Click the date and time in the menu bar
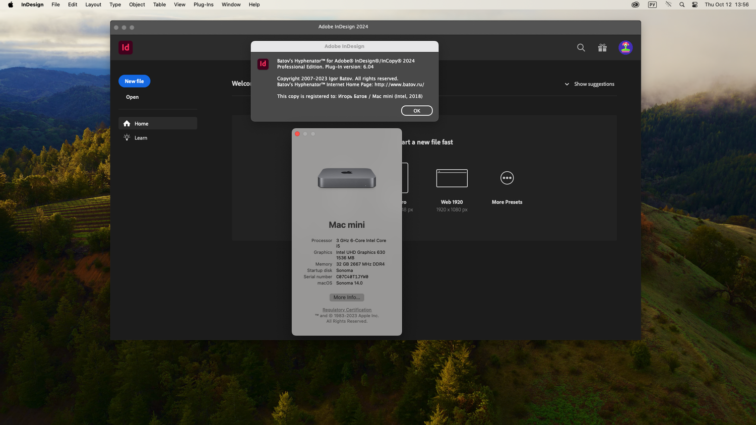Image resolution: width=756 pixels, height=425 pixels. 727,5
